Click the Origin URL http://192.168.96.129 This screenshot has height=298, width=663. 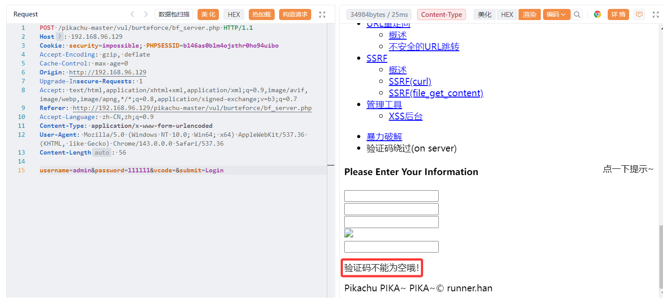[x=107, y=72]
